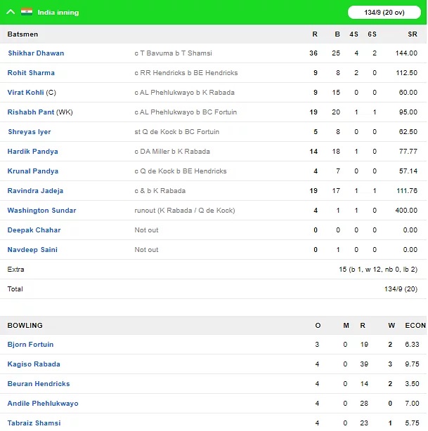Click the SR column header
The height and width of the screenshot is (431, 428).
click(x=413, y=34)
